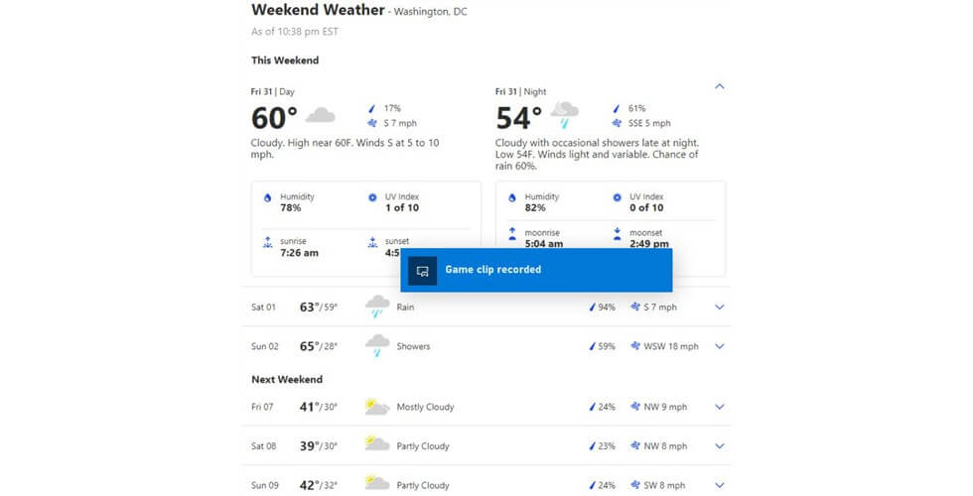The height and width of the screenshot is (496, 973).
Task: Click the sunrise icon at 7:26 am
Action: 267,242
